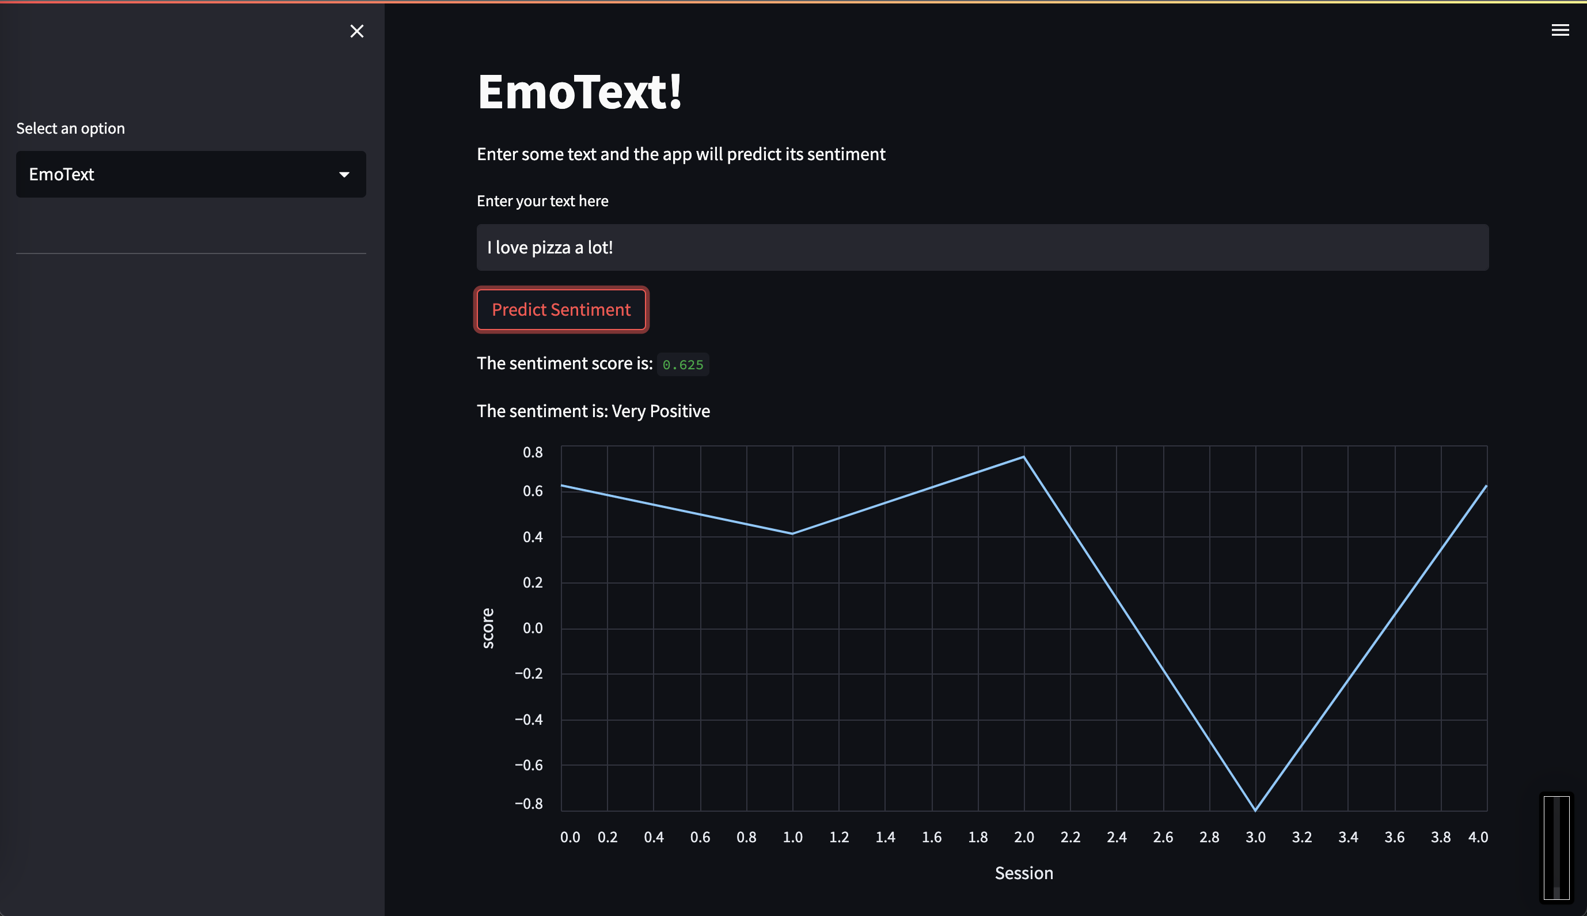1587x916 pixels.
Task: Click the EmoText! page heading
Action: coord(579,92)
